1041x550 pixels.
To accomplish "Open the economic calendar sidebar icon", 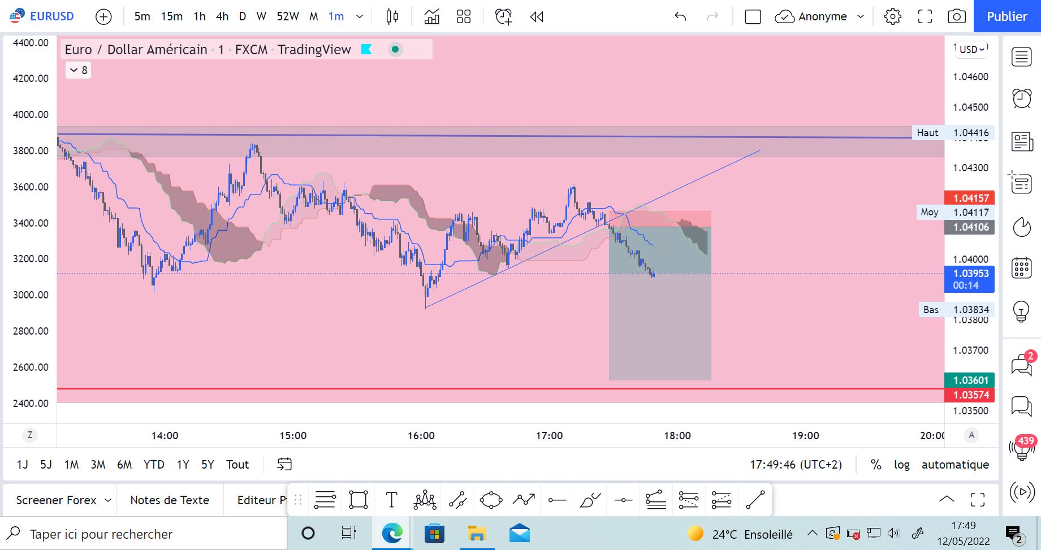I will [1021, 268].
